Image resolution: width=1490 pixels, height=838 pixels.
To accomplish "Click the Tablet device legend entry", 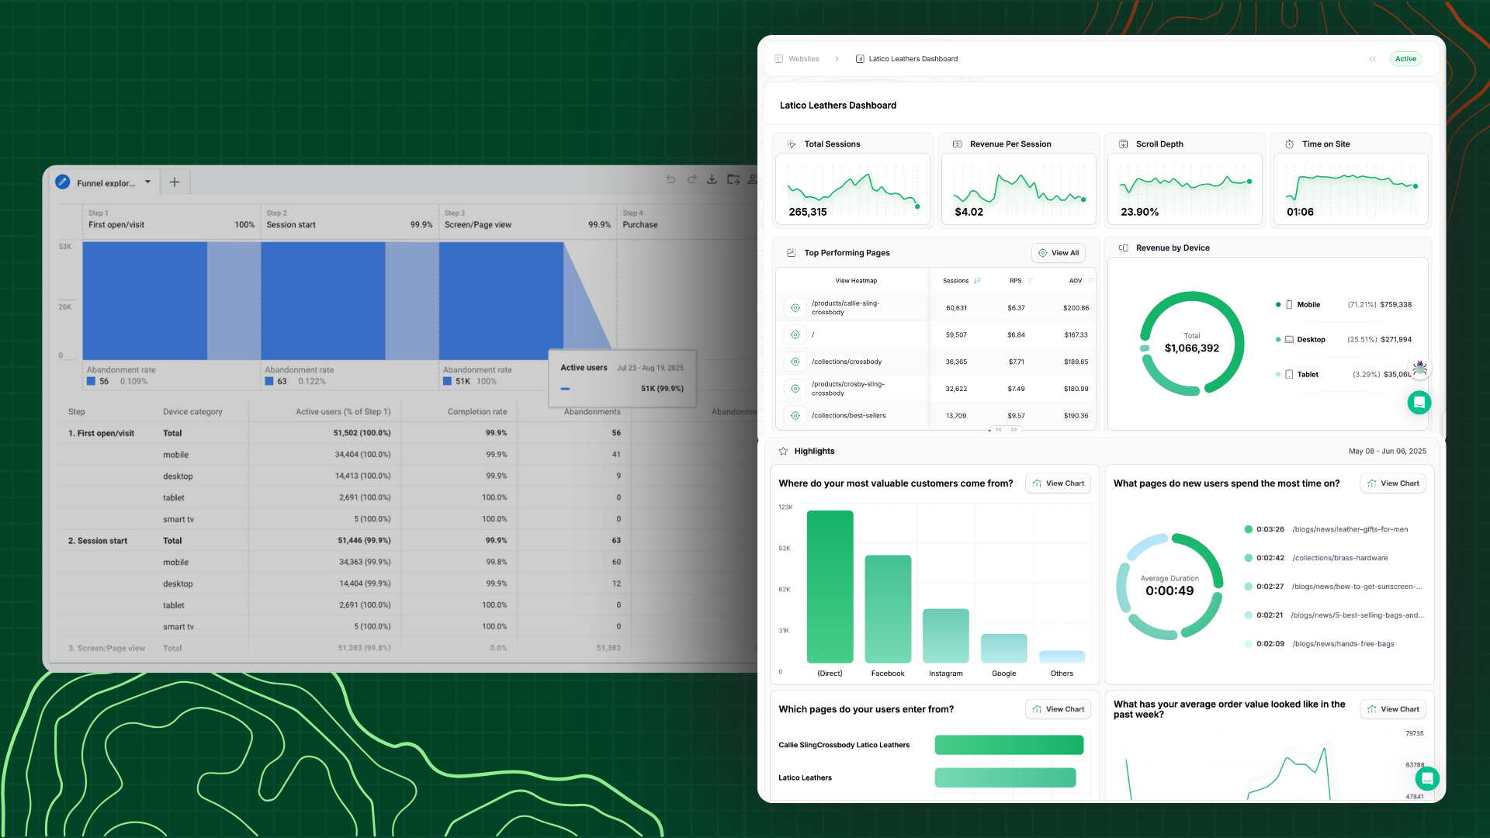I will [1343, 375].
